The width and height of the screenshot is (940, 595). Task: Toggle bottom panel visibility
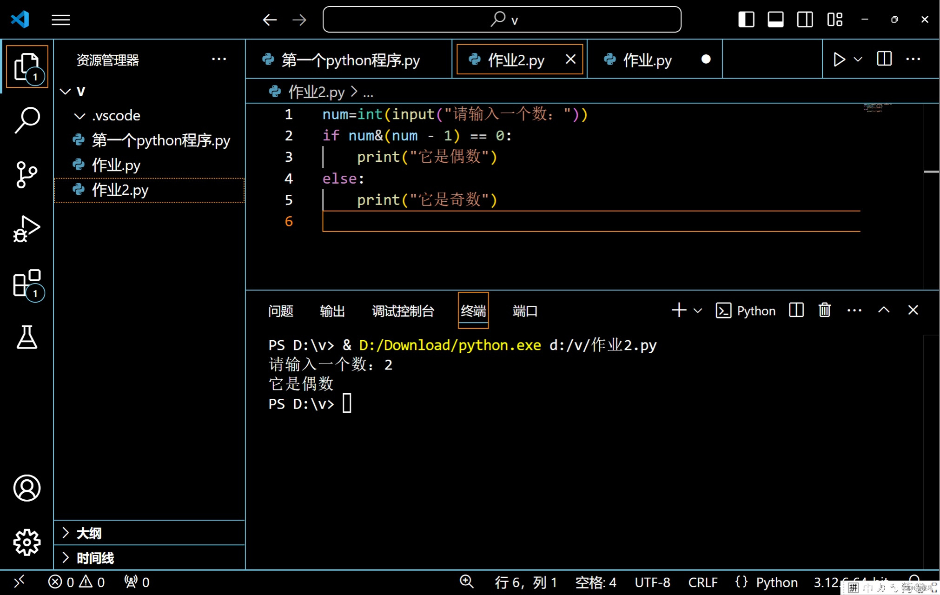coord(775,20)
